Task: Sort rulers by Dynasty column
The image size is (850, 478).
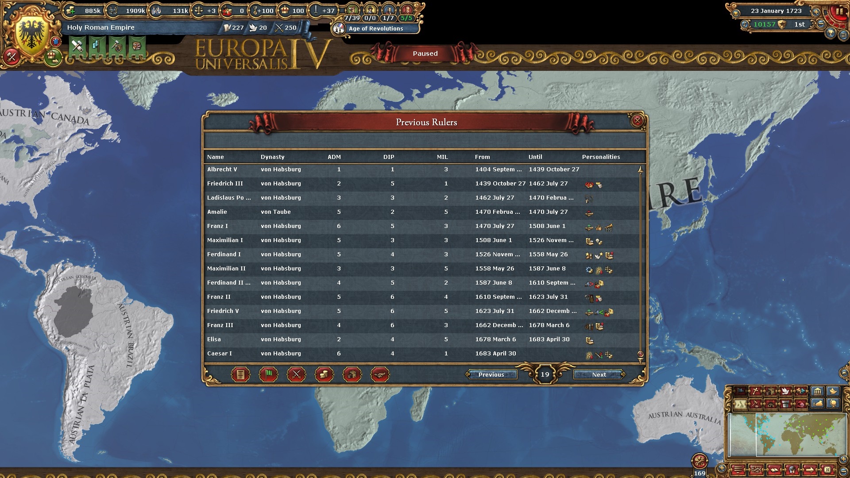Action: tap(272, 157)
